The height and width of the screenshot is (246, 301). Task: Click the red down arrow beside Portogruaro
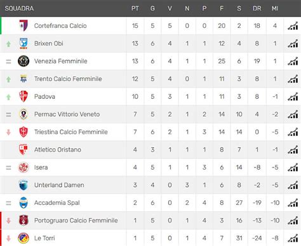click(x=8, y=221)
